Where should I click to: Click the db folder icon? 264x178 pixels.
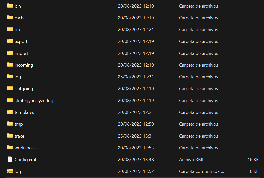10,29
